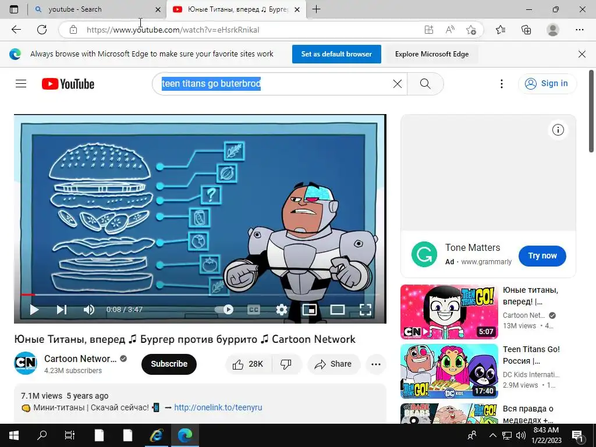This screenshot has width=596, height=447.
Task: Share this video
Action: coord(334,364)
